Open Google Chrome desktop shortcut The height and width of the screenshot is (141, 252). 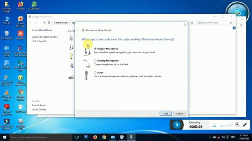tap(20, 95)
